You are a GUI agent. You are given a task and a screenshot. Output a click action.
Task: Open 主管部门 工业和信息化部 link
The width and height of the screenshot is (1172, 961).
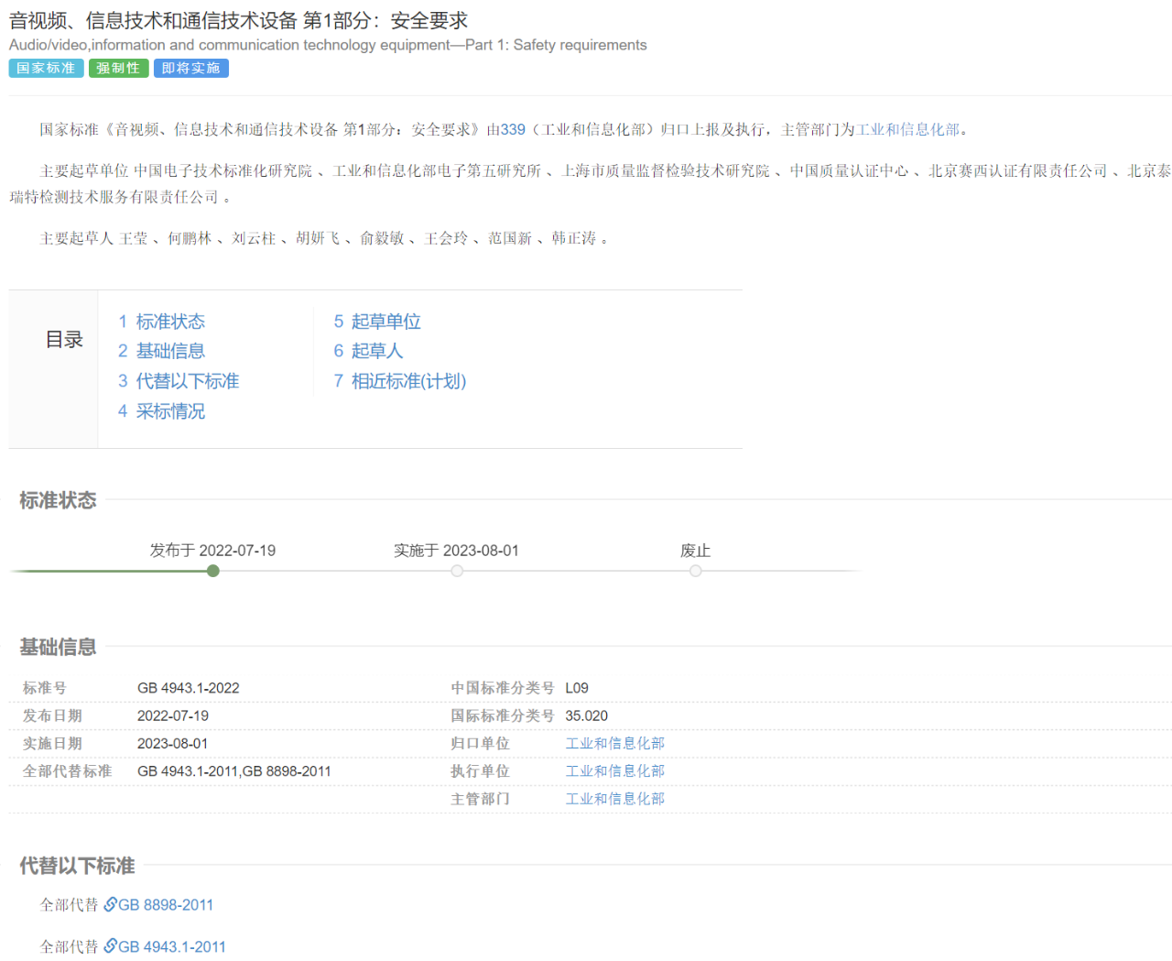click(x=615, y=799)
